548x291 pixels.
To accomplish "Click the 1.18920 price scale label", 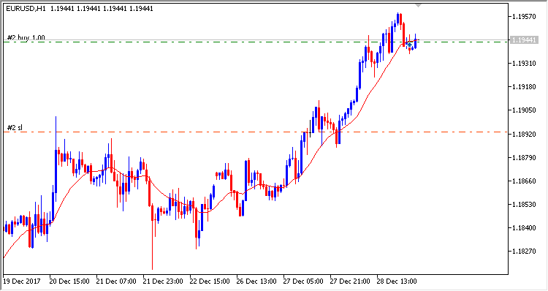I will coord(524,134).
